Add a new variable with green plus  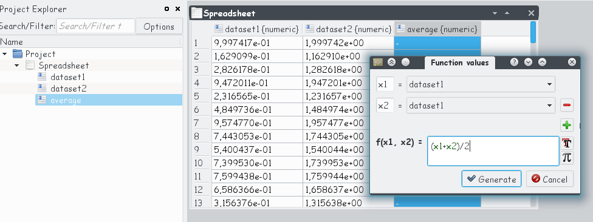pos(566,125)
